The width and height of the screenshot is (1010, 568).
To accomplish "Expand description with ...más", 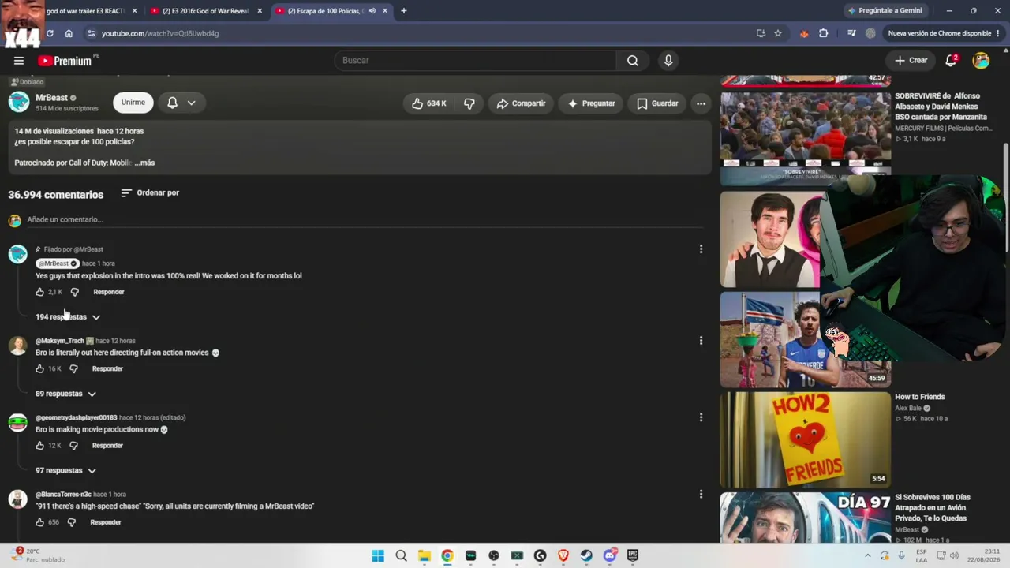I will pyautogui.click(x=144, y=163).
